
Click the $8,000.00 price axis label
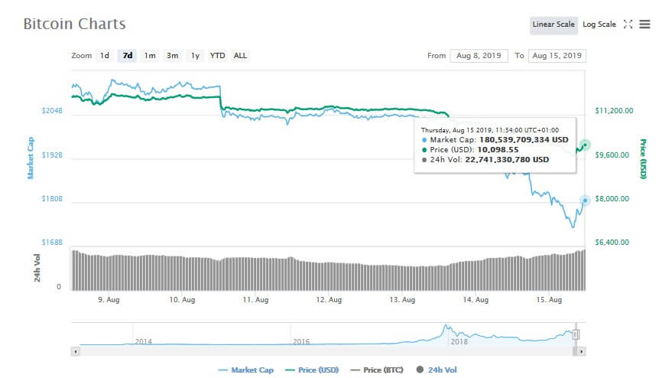click(x=612, y=198)
